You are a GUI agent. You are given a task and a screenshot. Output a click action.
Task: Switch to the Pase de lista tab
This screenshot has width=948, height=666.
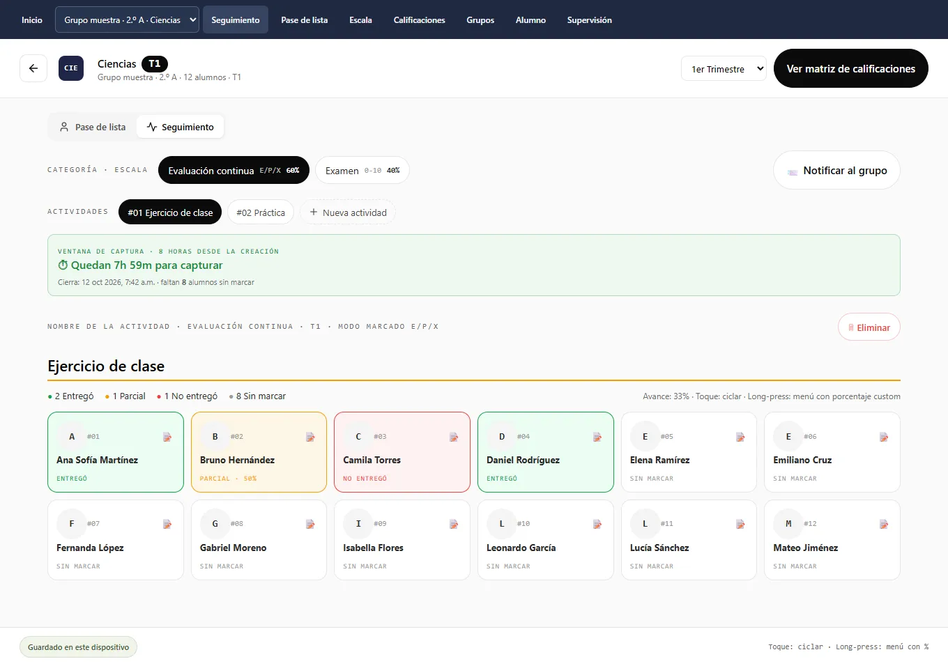tap(93, 127)
